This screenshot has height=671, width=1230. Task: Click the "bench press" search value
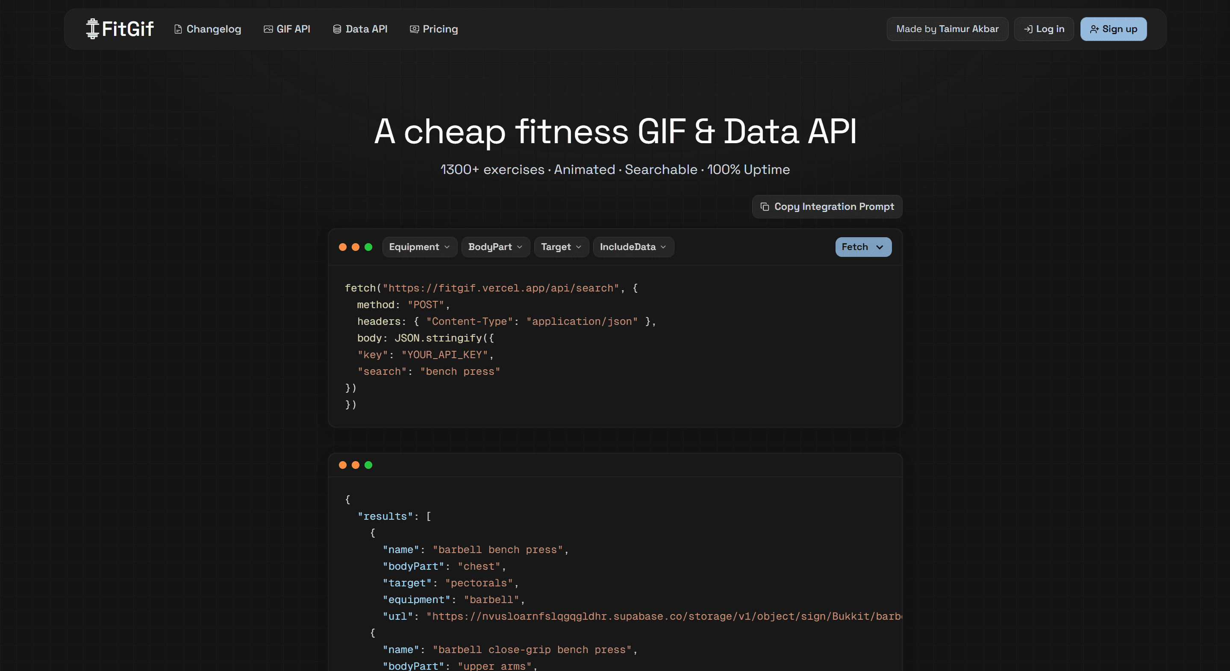[460, 371]
